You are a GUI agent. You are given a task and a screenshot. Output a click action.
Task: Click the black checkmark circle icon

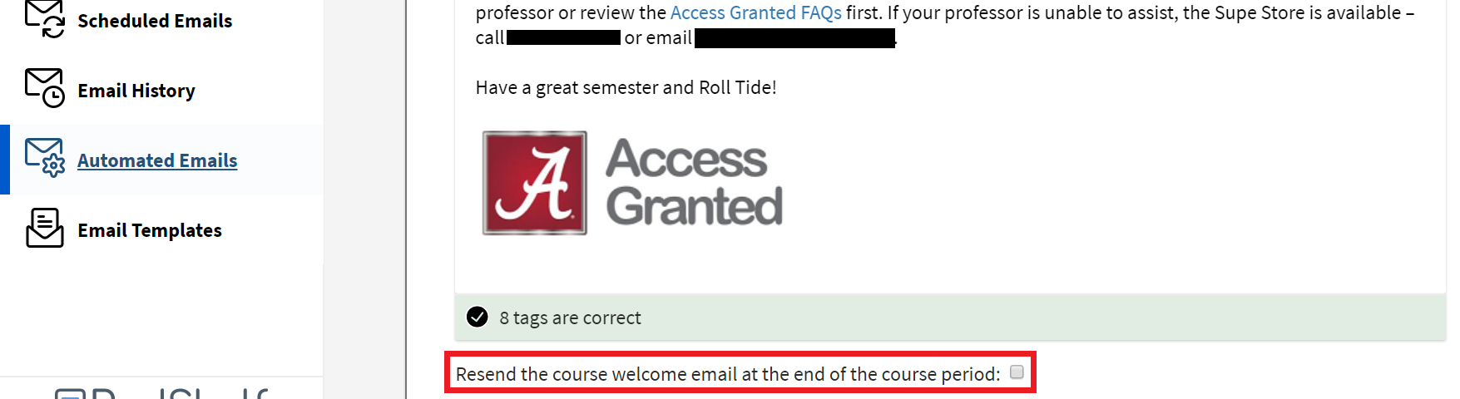click(477, 317)
